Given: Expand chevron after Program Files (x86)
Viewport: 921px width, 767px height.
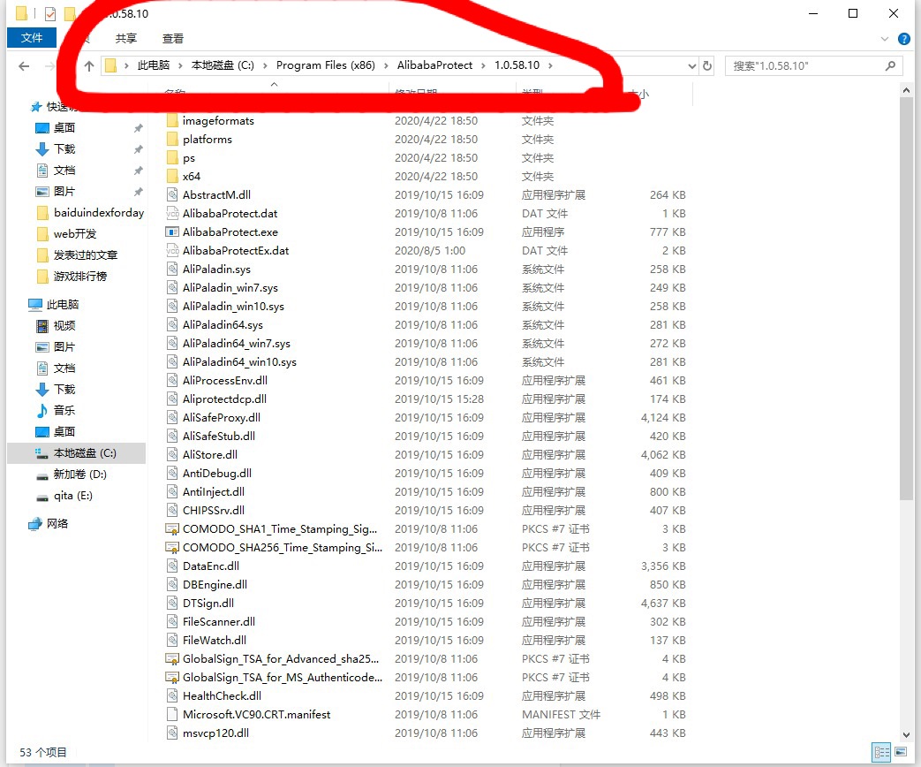Looking at the screenshot, I should click(386, 65).
